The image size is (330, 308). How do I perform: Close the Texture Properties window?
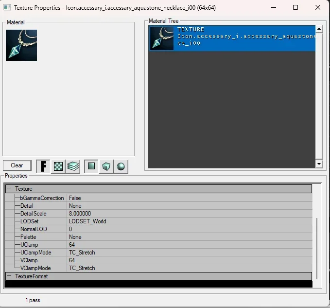click(x=318, y=8)
